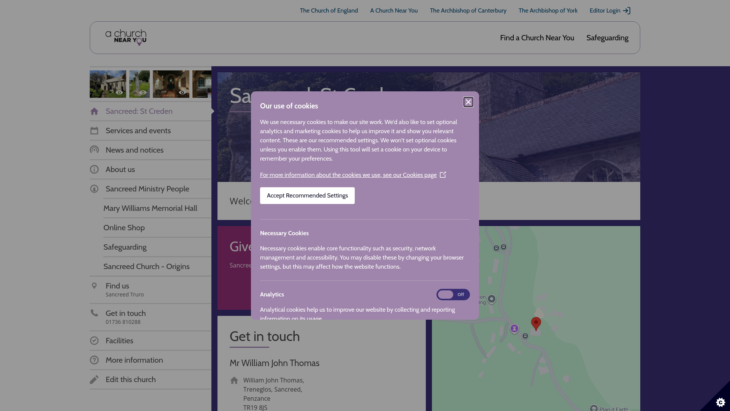The image size is (730, 411).
Task: Select Safeguarding in header navigation
Action: (607, 38)
